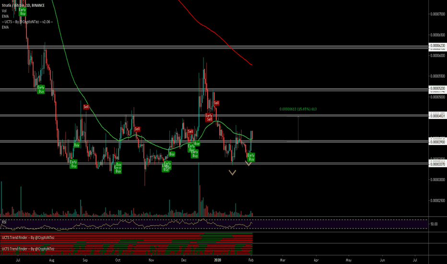
Task: Click the Apr label on time axis
Action: pyautogui.click(x=316, y=260)
